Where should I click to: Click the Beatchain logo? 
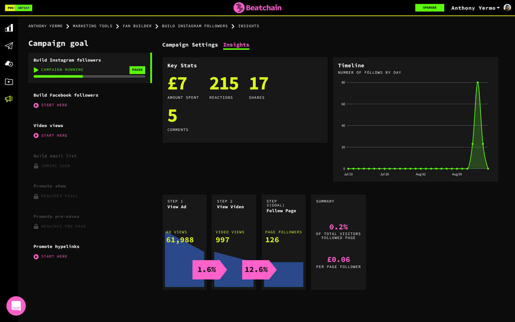[x=257, y=8]
